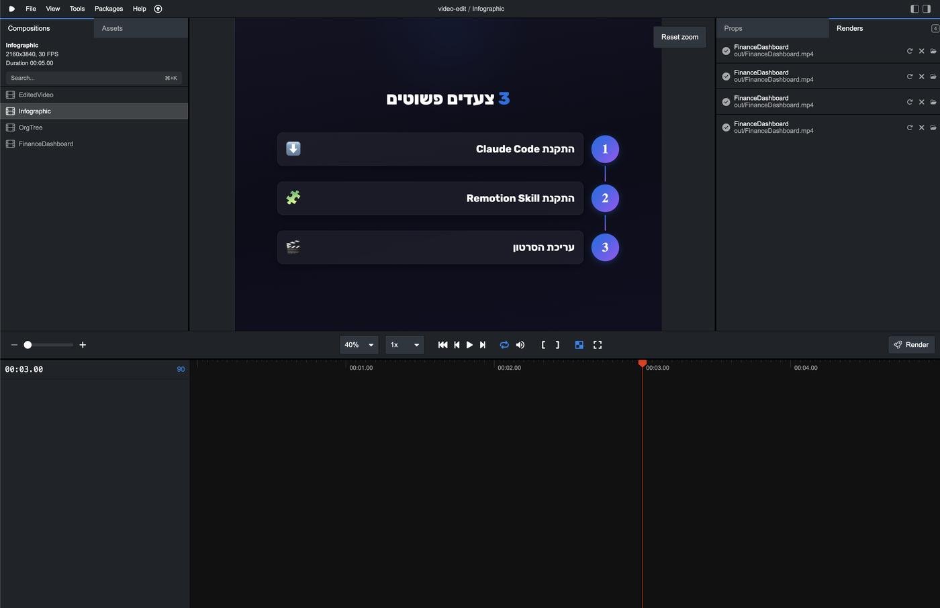
Task: Toggle the transparency checkerboard background
Action: [579, 345]
